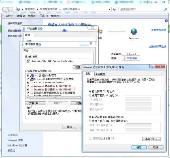Screen dimensions: 170x158
Task: Uncheck Internet 协议版本 6 (TCP/IPv6) checkbox
Action: click(x=28, y=86)
